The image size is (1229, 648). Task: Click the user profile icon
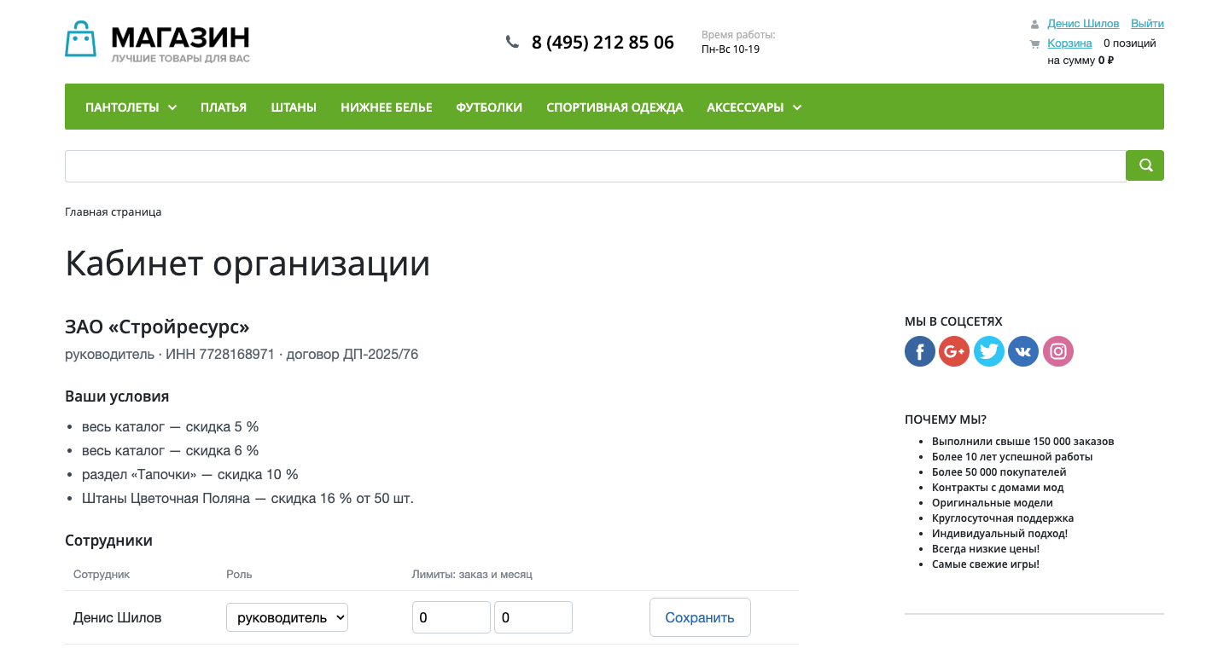click(x=1034, y=24)
